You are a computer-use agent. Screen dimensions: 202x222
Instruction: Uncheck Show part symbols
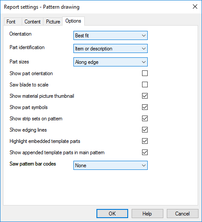tap(145, 107)
